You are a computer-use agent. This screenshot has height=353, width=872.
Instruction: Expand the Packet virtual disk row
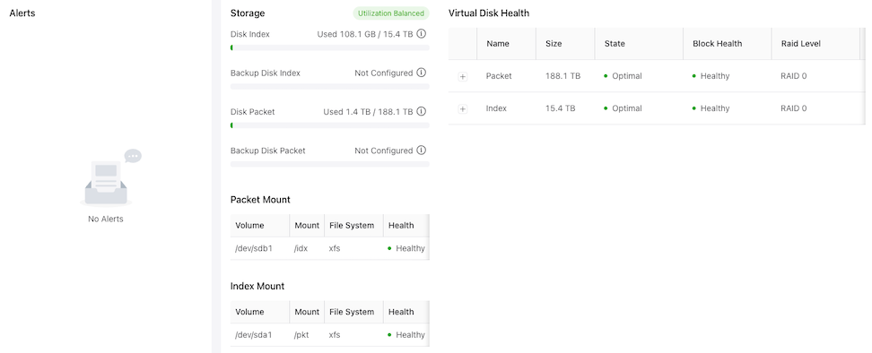point(462,76)
